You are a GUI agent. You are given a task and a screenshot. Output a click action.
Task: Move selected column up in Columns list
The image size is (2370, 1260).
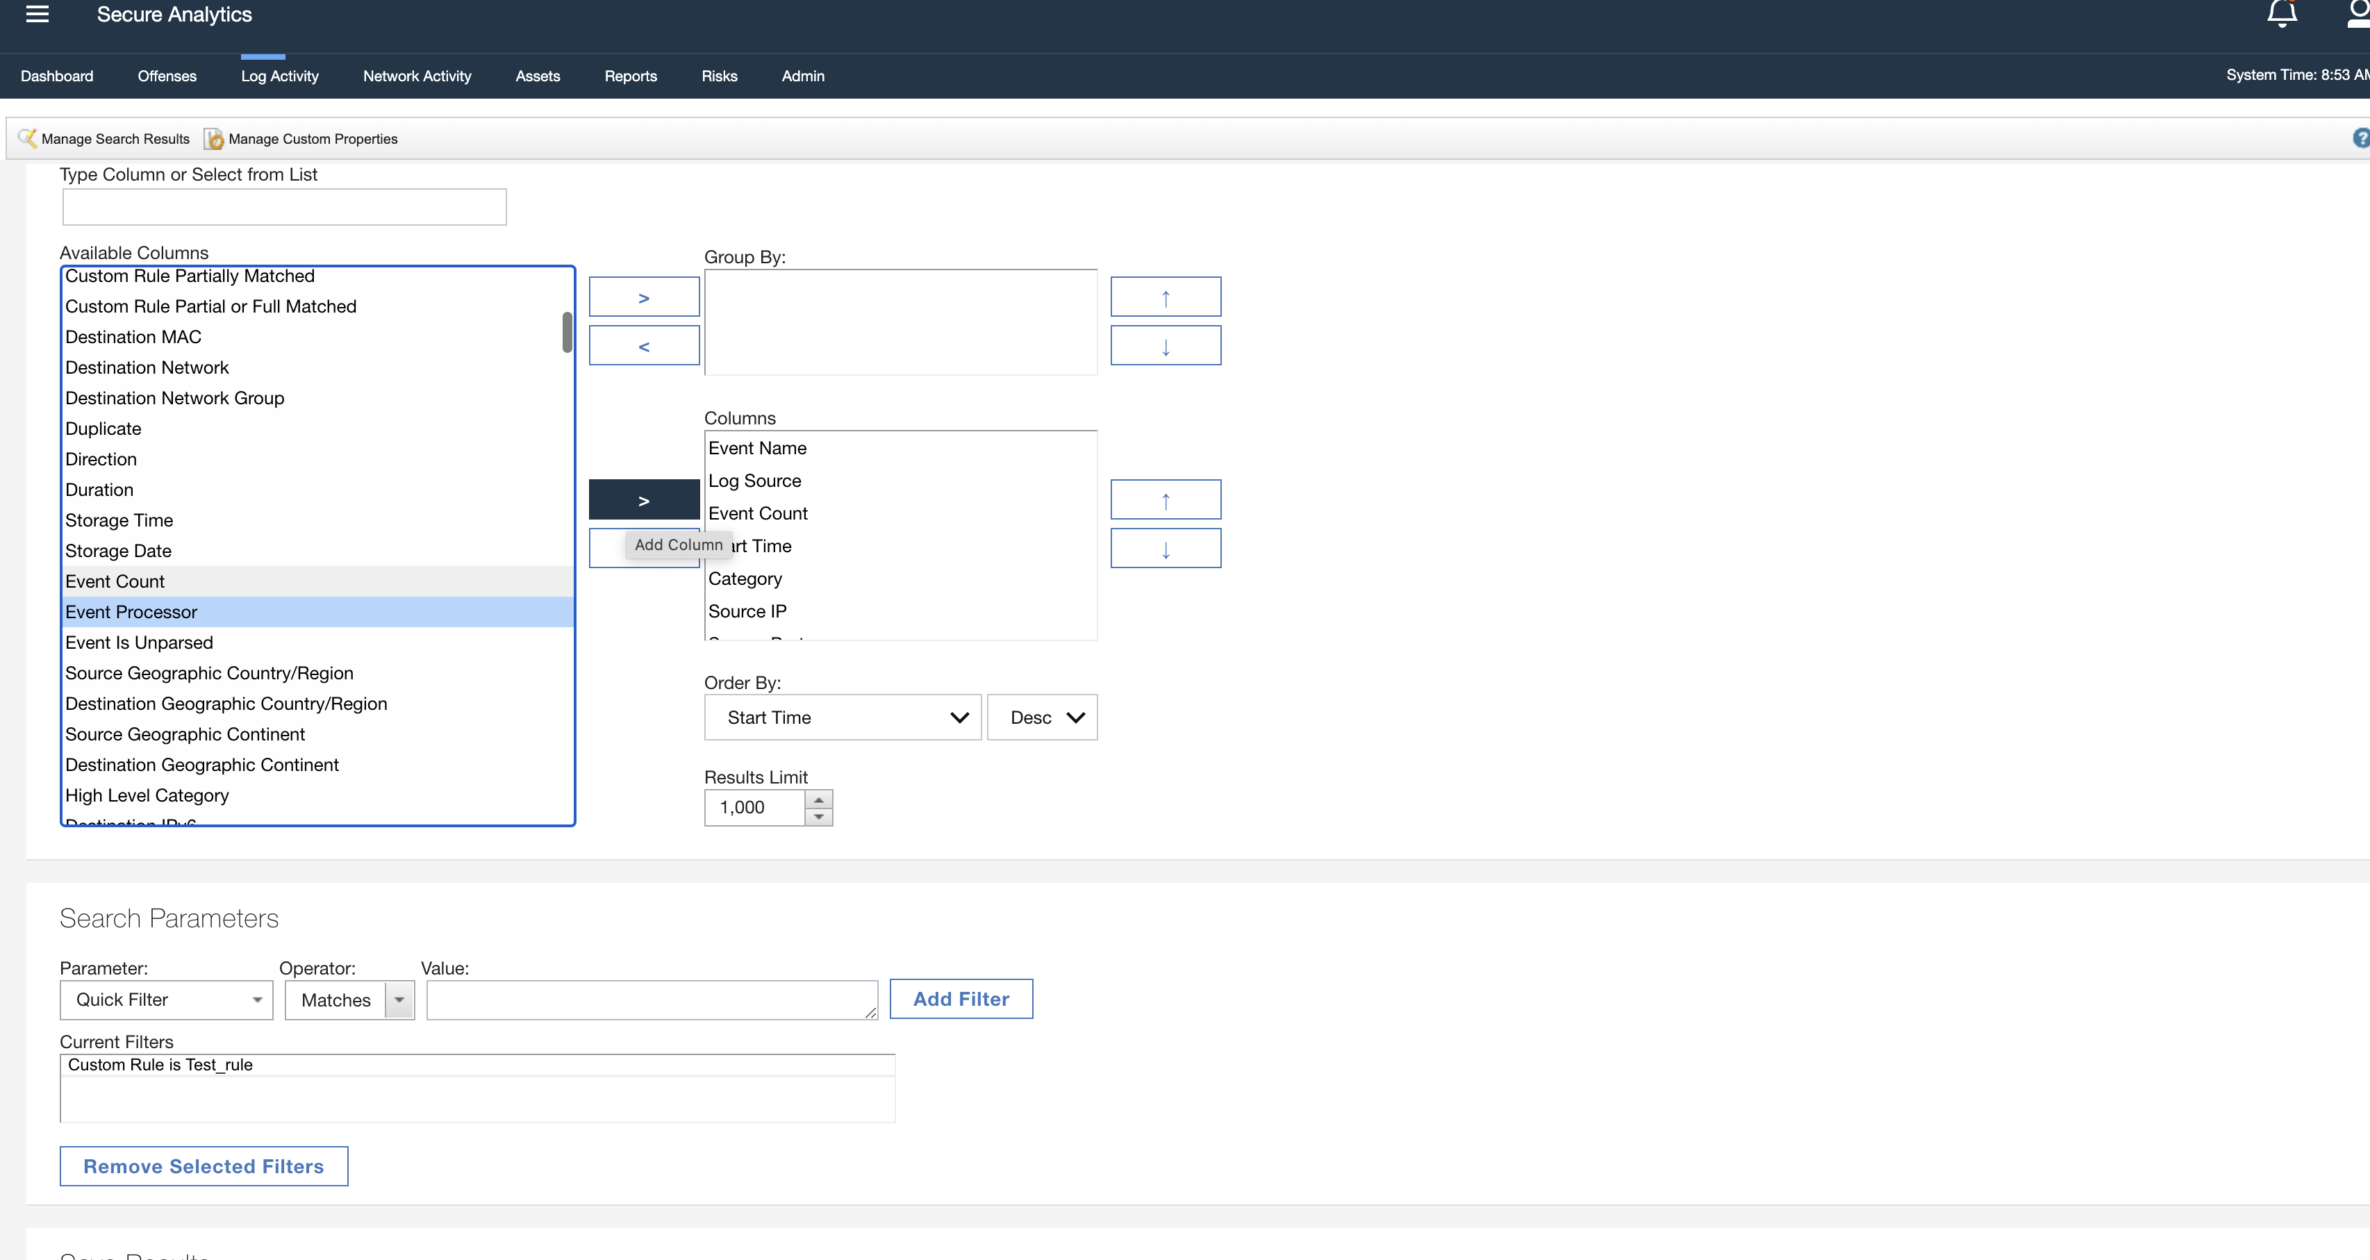click(x=1166, y=499)
